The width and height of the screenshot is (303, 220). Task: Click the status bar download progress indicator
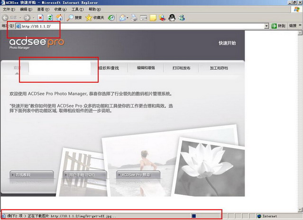coord(206,216)
